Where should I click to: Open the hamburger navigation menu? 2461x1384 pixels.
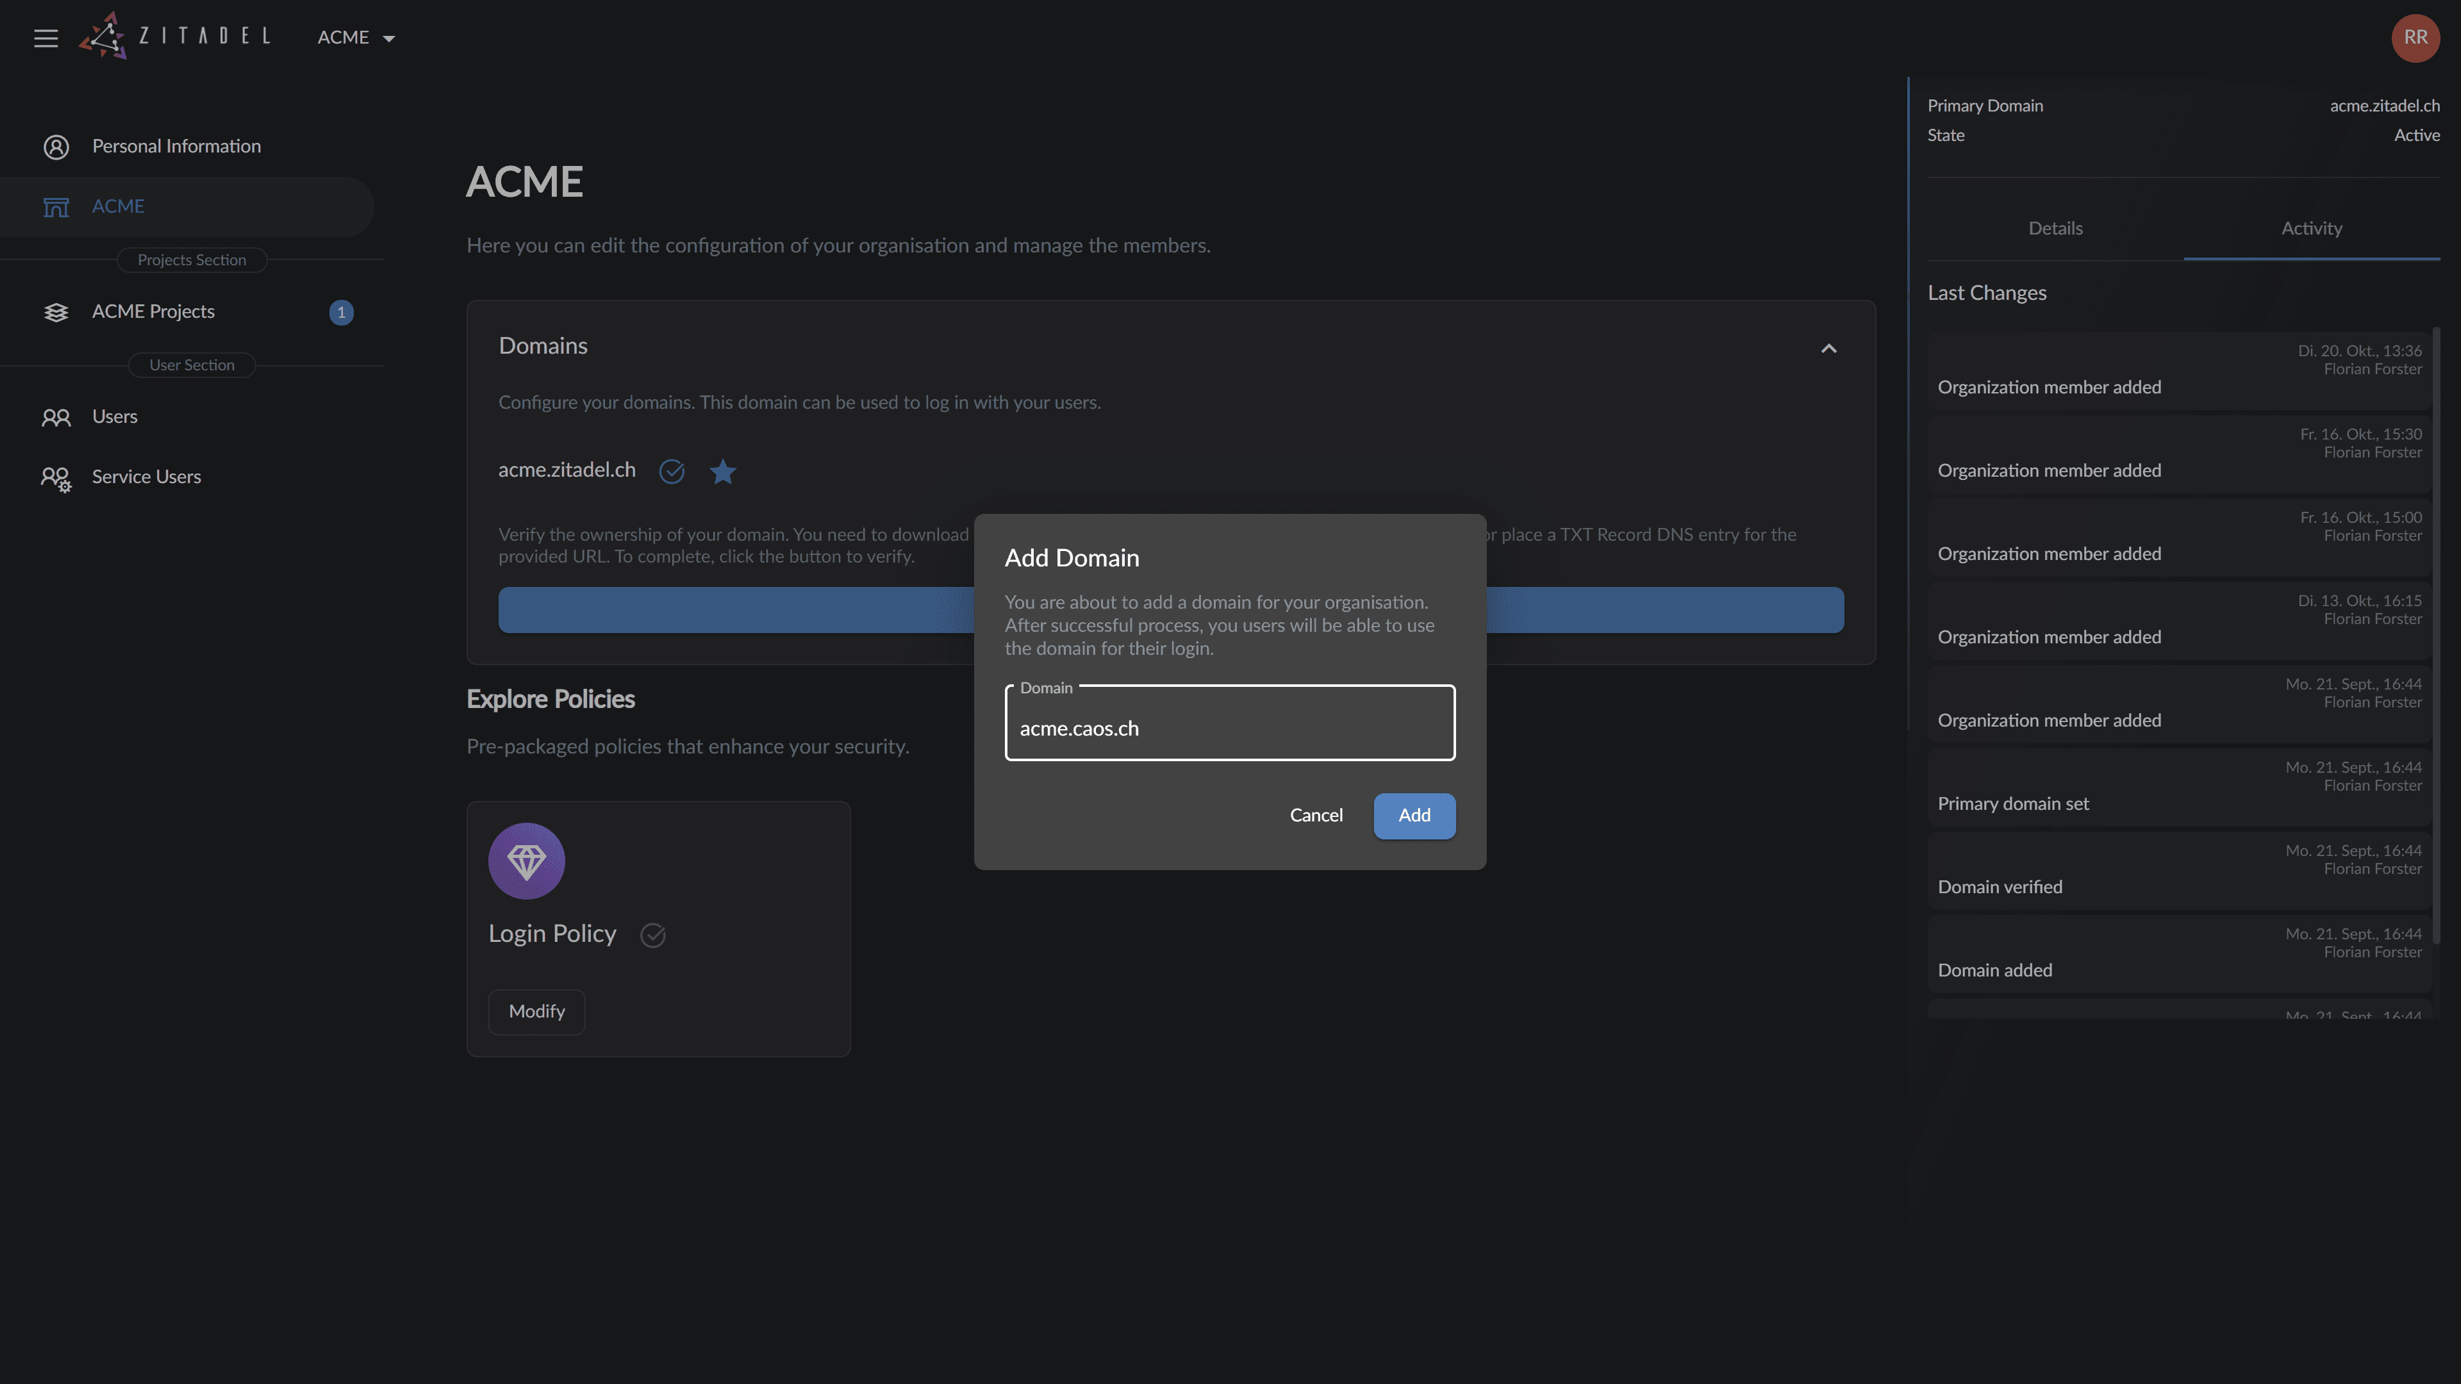46,38
